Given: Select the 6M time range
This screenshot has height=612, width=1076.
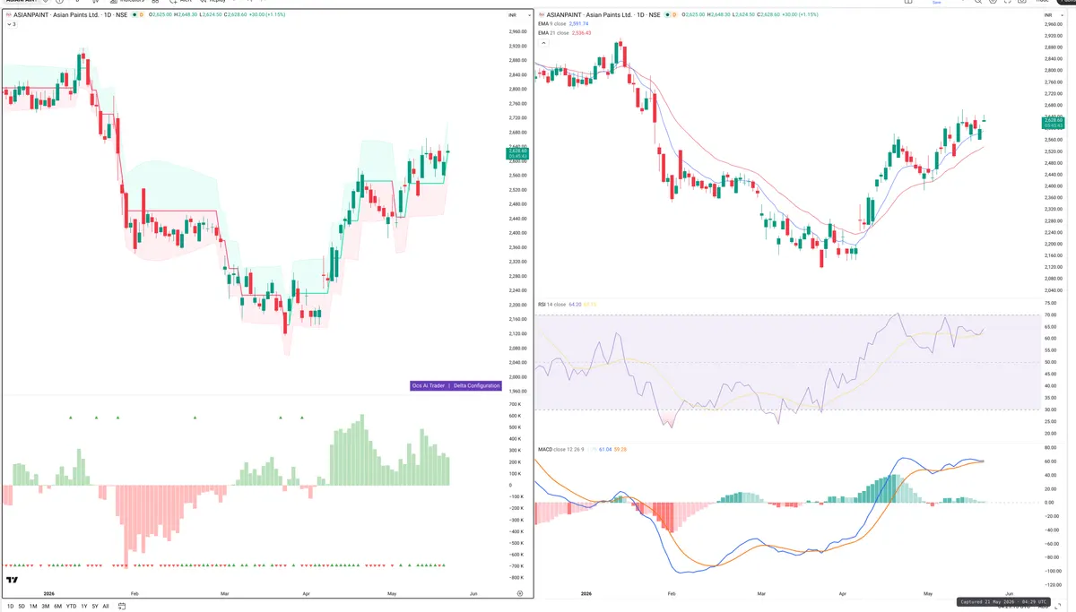Looking at the screenshot, I should pyautogui.click(x=57, y=606).
